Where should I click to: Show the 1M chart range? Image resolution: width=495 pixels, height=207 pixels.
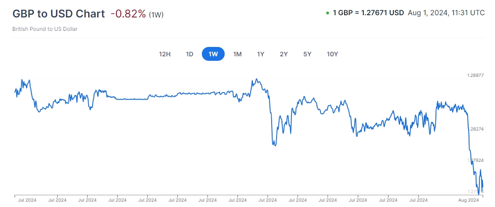(237, 54)
